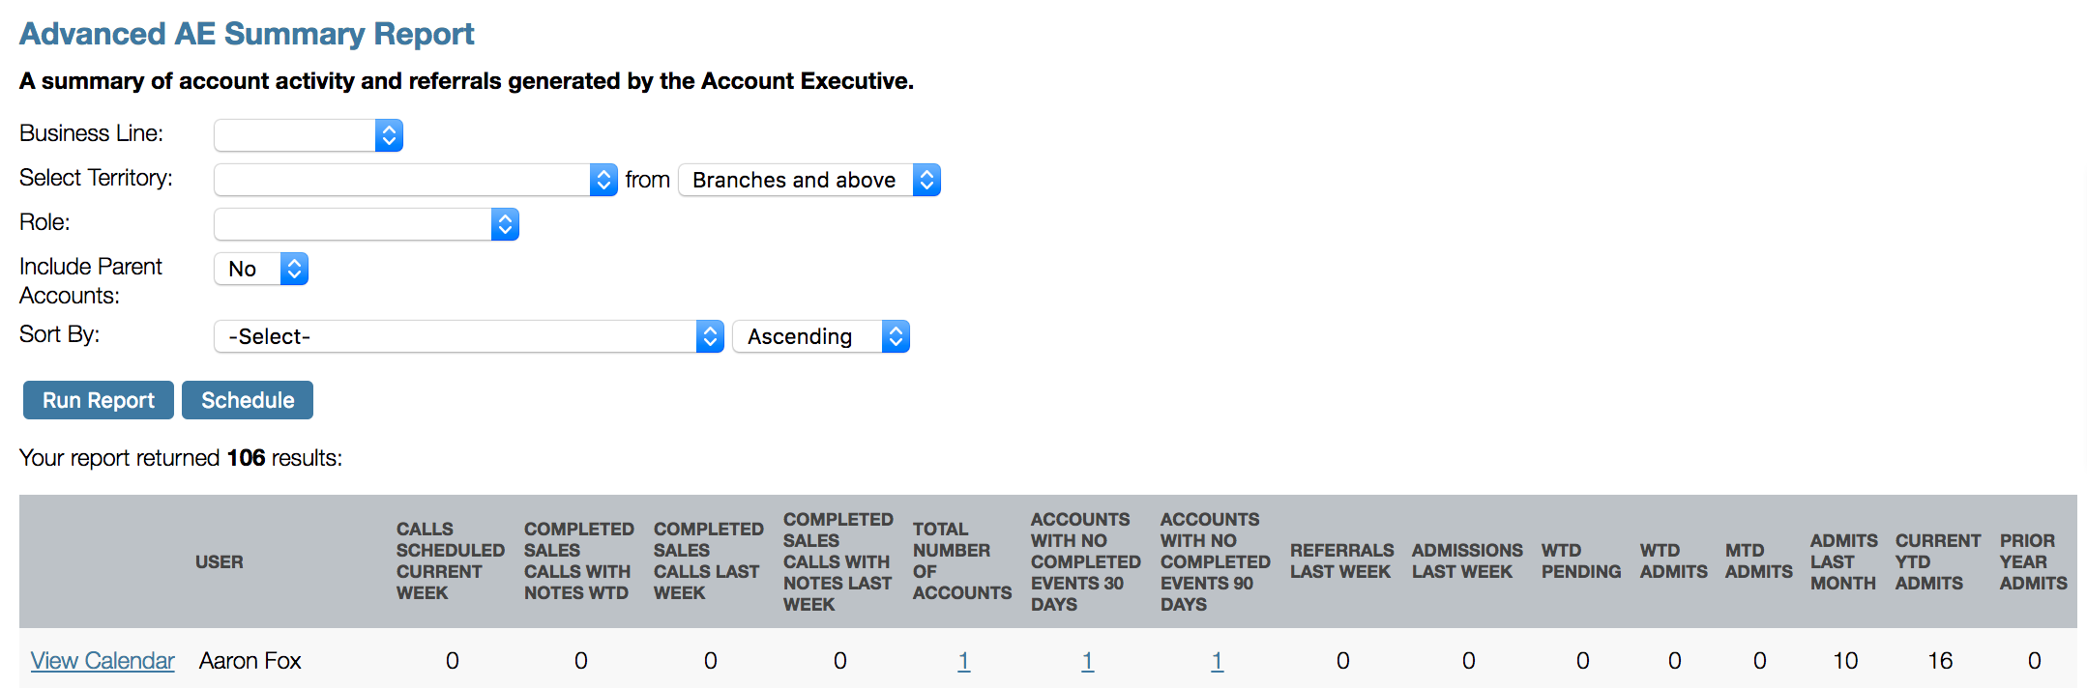Toggle Include Parent Accounts No selector
Image resolution: width=2087 pixels, height=688 pixels.
[261, 269]
